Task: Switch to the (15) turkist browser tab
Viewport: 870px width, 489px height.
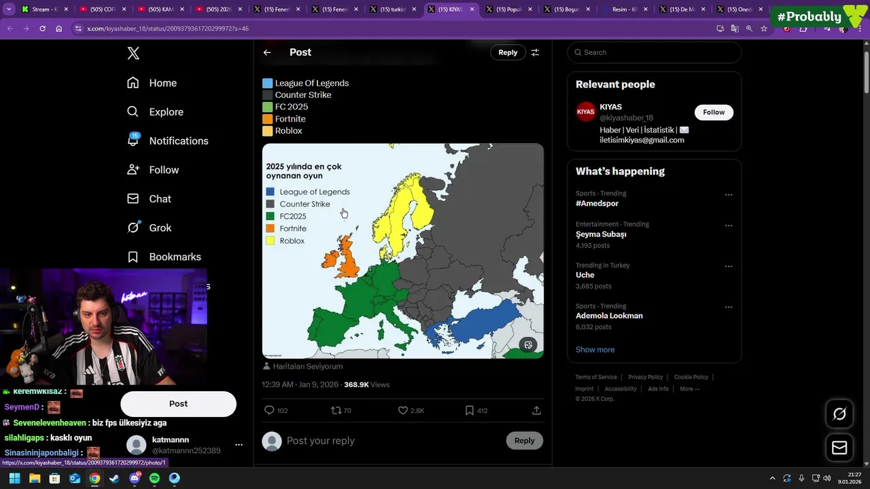Action: 392,10
